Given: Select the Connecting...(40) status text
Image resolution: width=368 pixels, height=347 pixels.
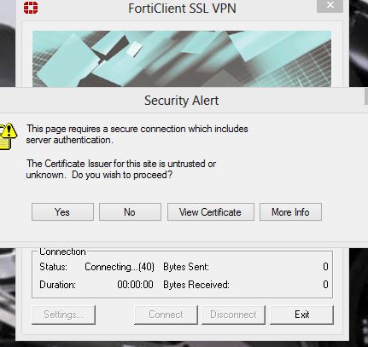Looking at the screenshot, I should point(120,267).
